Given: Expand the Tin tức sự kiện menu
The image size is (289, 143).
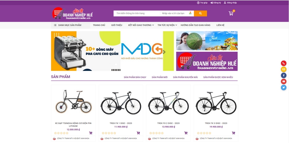Looking at the screenshot, I should point(167,25).
